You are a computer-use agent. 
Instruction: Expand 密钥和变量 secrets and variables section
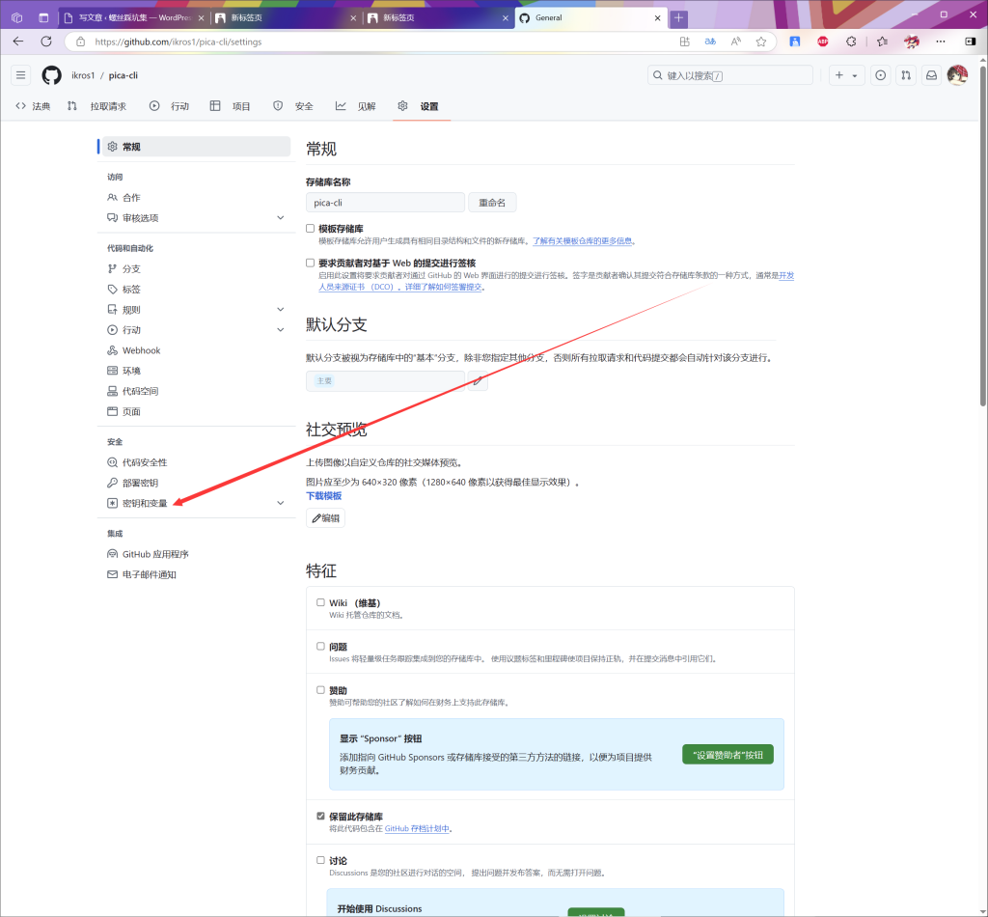click(281, 503)
